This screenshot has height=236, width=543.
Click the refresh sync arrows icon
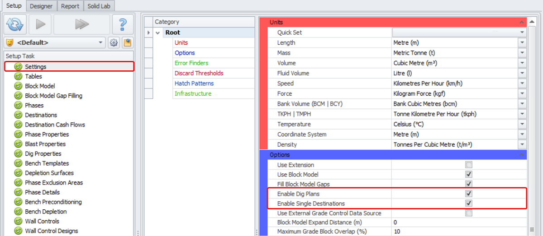(x=15, y=24)
